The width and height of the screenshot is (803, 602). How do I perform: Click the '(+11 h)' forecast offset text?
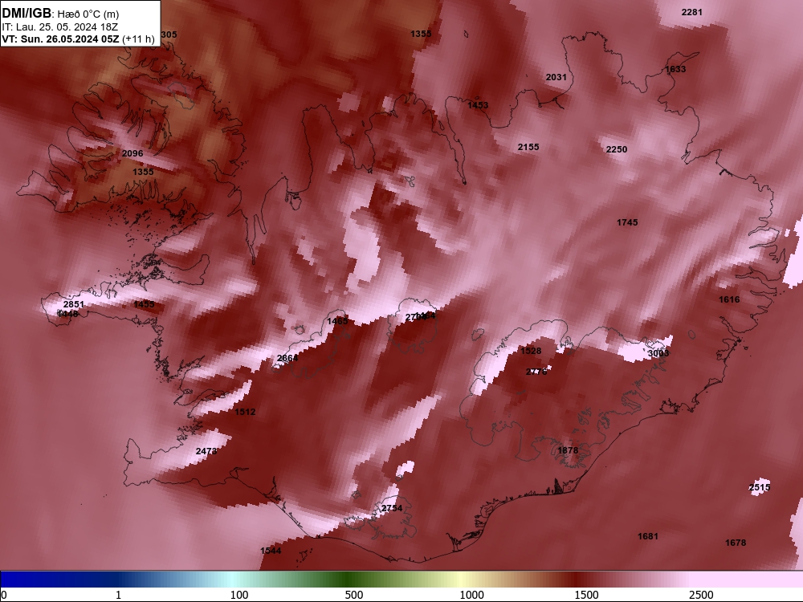click(138, 39)
